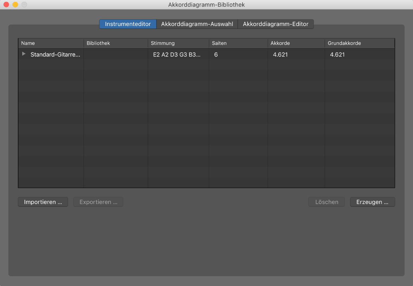
Task: Click the Bibliothek column header
Action: pos(116,43)
